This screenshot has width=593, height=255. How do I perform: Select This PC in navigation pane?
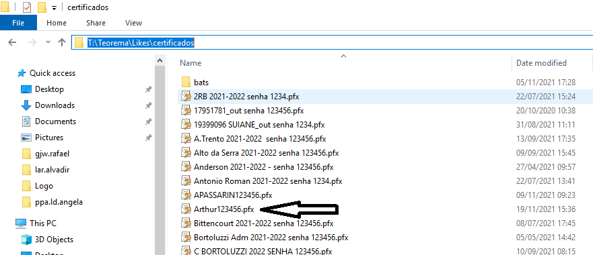tap(42, 223)
